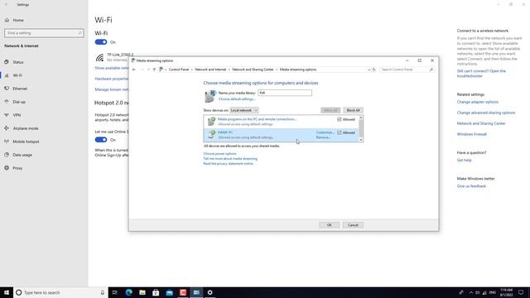Edit the media library name field
530x298 pixels.
coord(285,93)
